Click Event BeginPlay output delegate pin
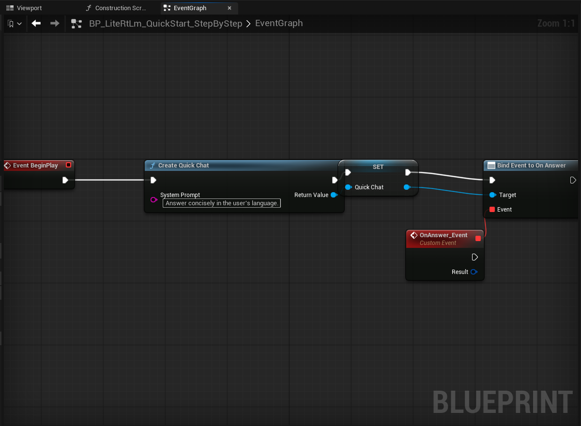Viewport: 581px width, 426px height. (x=68, y=165)
